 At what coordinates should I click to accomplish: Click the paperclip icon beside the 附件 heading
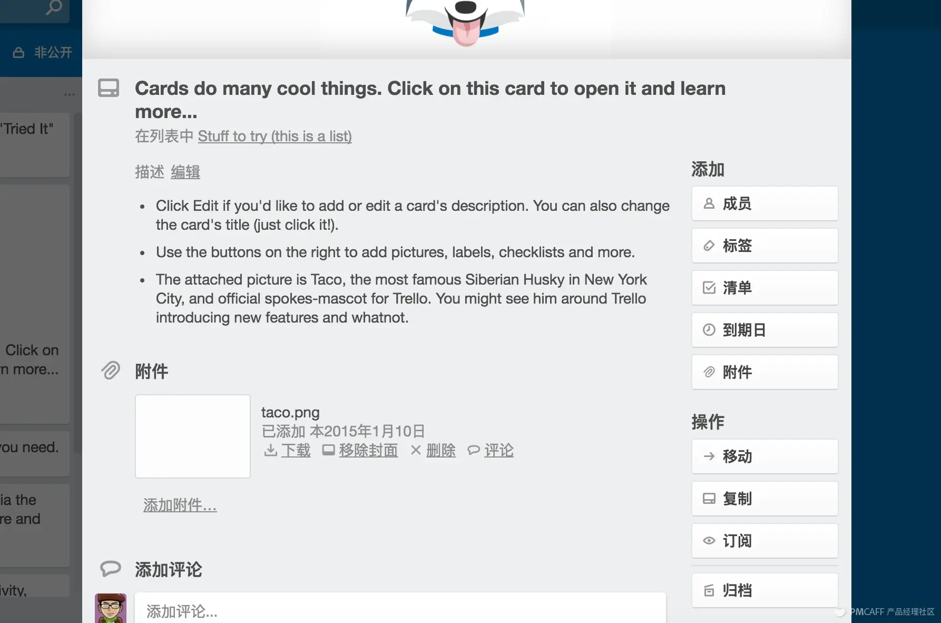point(111,371)
